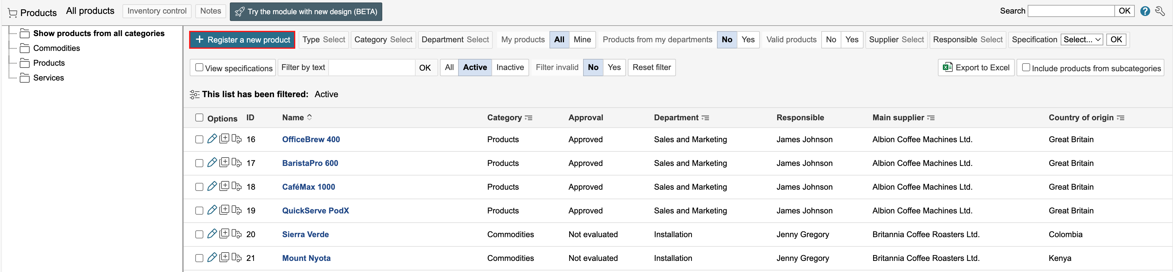The image size is (1173, 272).
Task: Select the All products tab
Action: point(90,11)
